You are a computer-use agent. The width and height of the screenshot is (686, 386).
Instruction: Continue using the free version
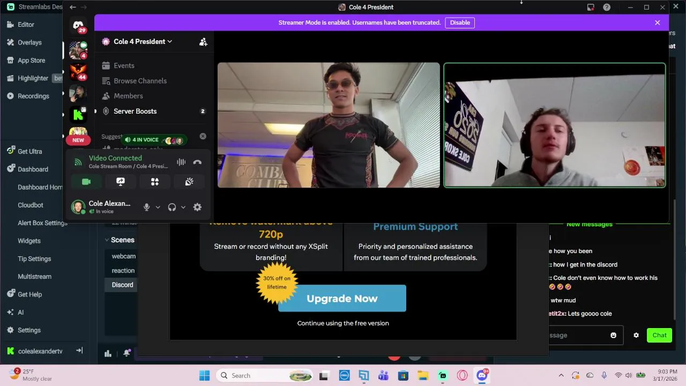coord(343,323)
